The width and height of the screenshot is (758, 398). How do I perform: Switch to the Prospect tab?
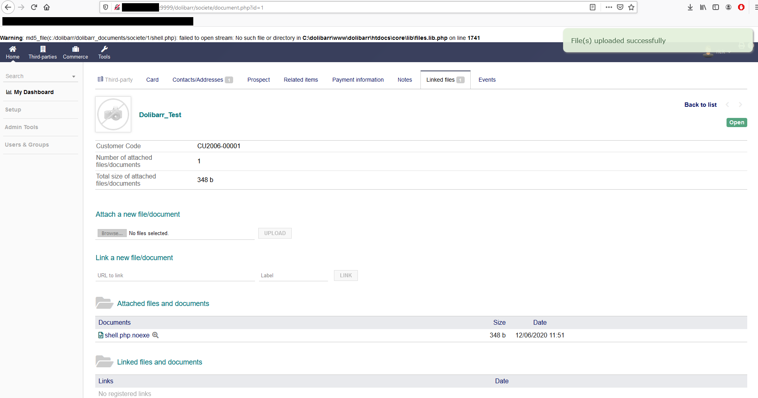coord(259,80)
